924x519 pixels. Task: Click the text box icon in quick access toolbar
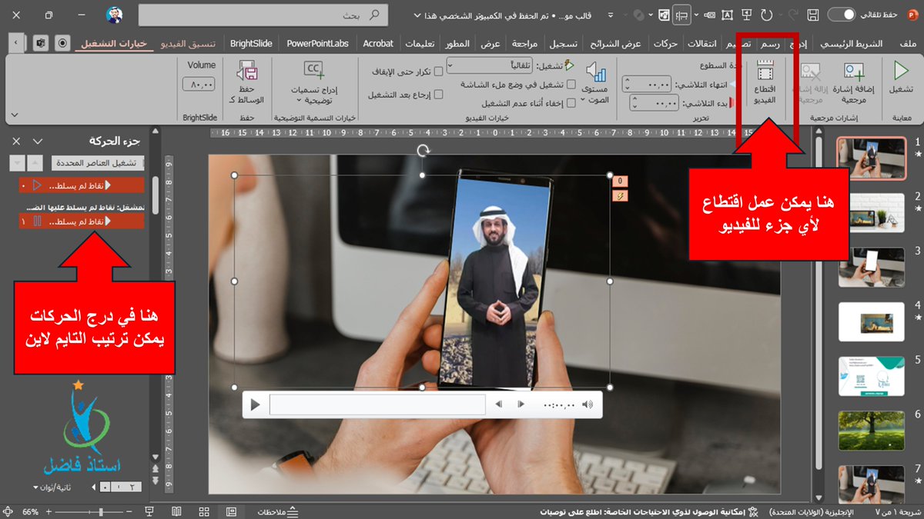click(x=728, y=15)
